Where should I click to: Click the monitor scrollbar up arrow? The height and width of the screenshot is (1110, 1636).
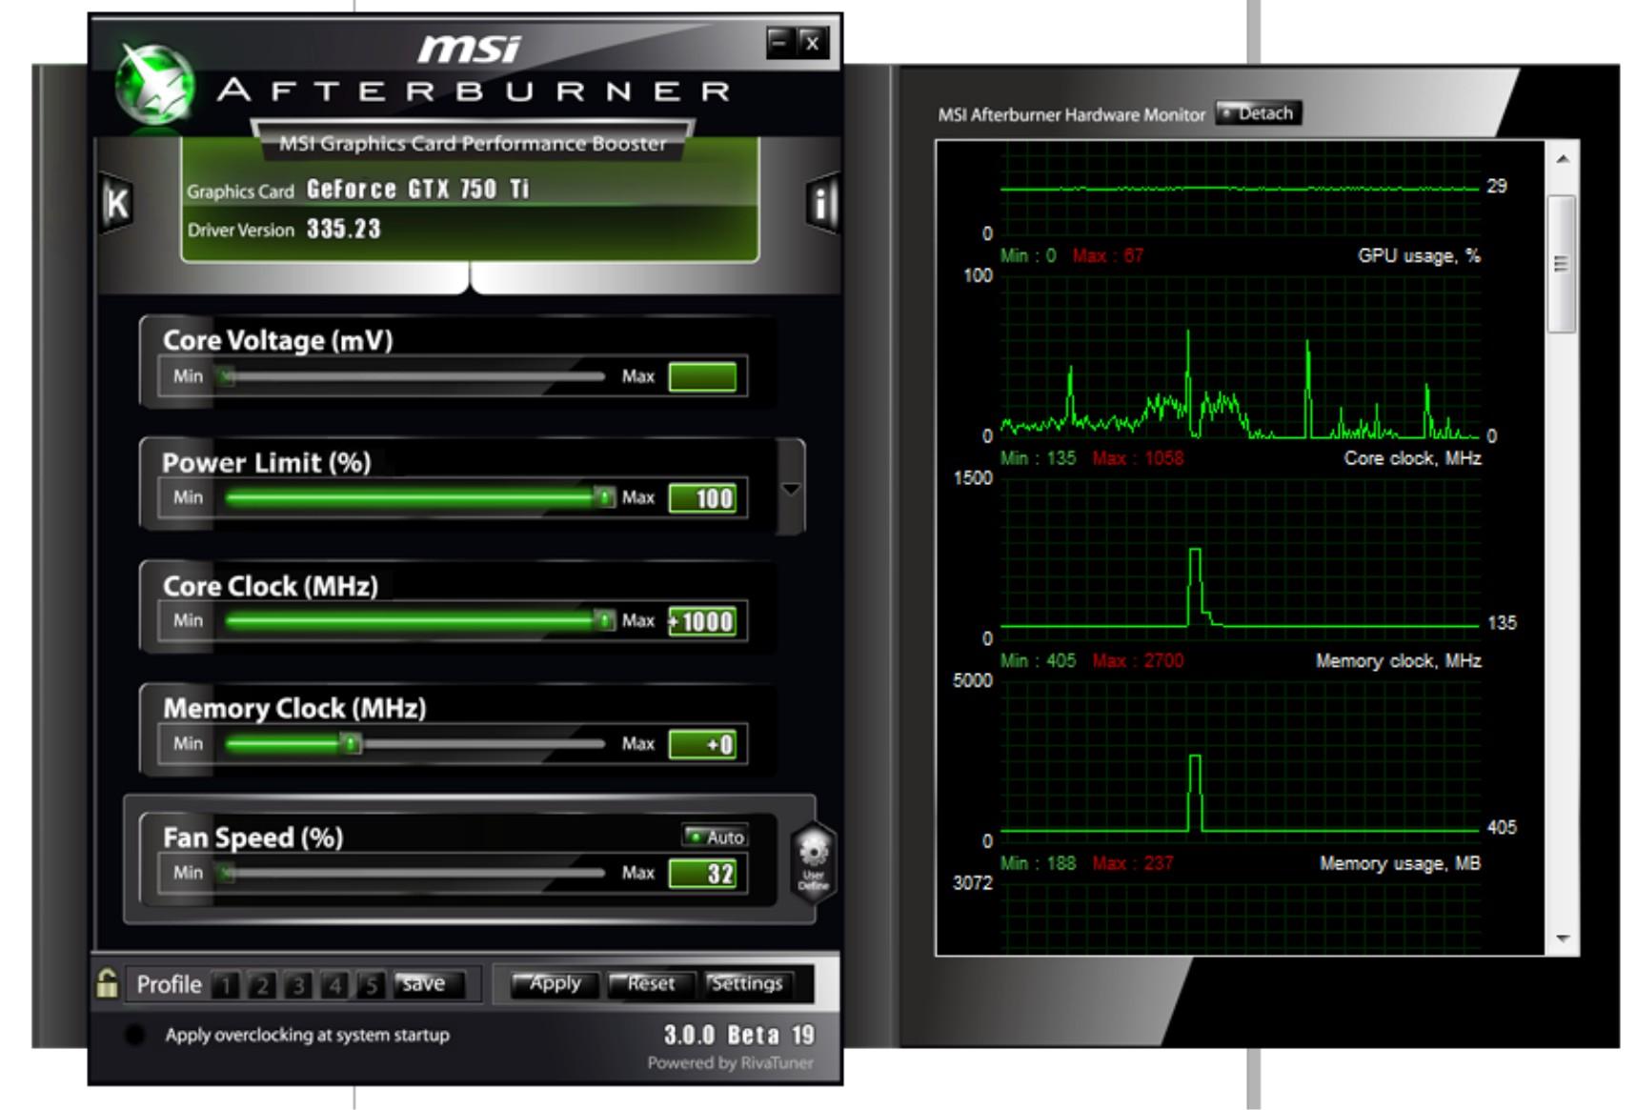[1563, 159]
